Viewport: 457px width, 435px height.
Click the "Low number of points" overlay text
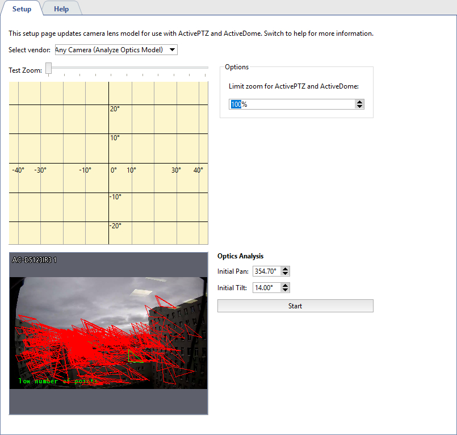(x=57, y=382)
